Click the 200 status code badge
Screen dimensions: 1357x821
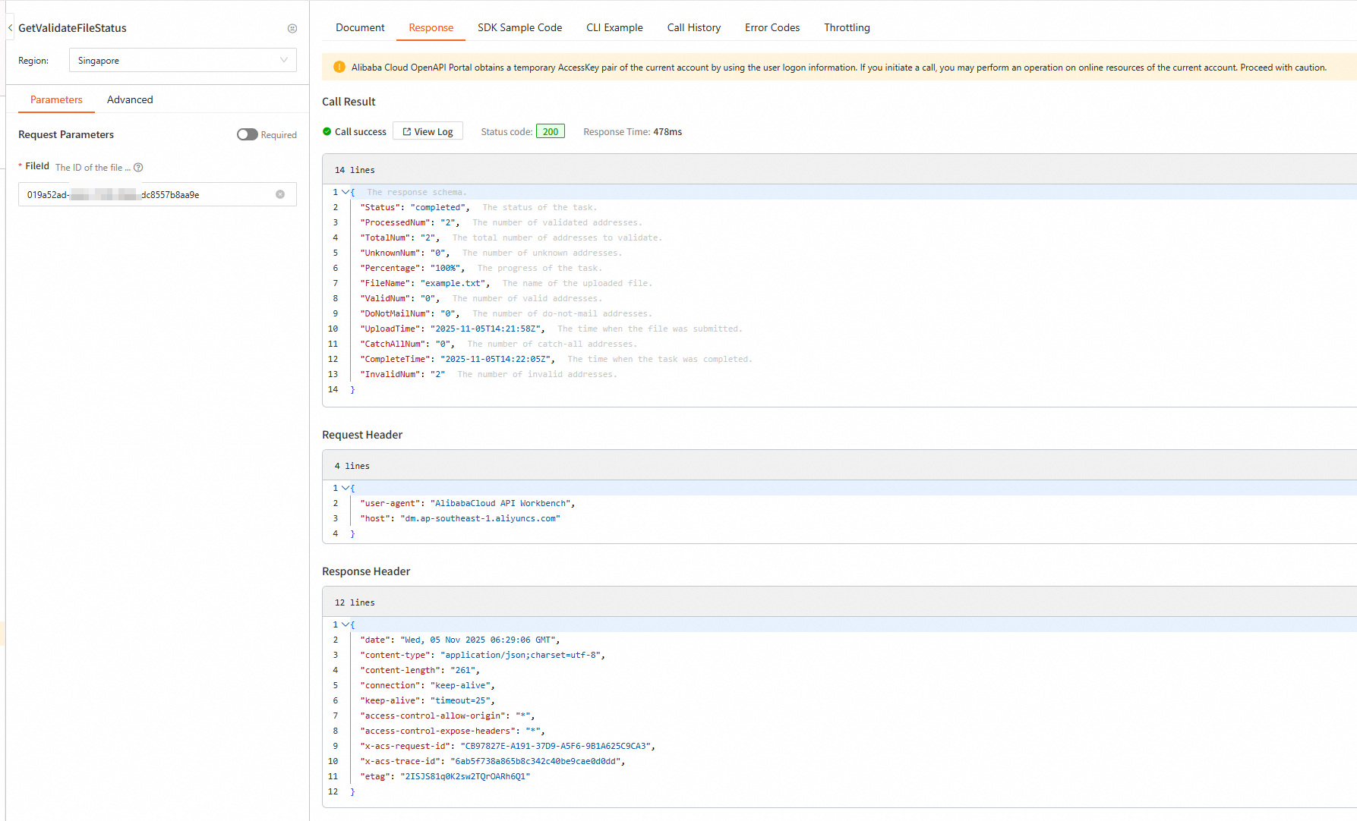(550, 132)
